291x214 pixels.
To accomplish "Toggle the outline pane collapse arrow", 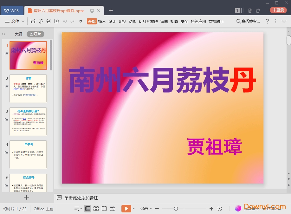I will coord(3,34).
